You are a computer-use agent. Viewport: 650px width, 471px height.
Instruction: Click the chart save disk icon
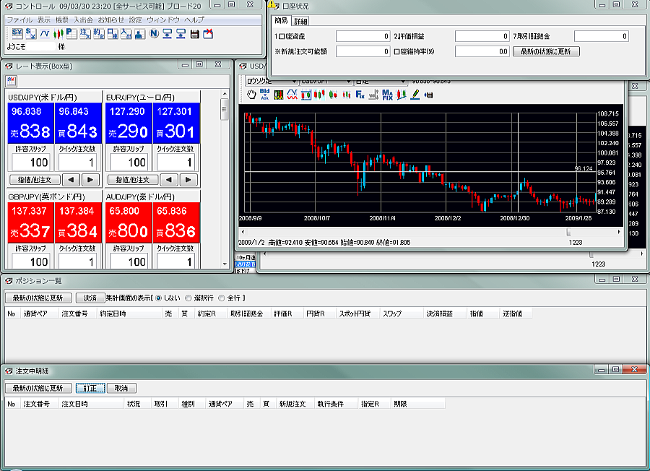pyautogui.click(x=429, y=95)
